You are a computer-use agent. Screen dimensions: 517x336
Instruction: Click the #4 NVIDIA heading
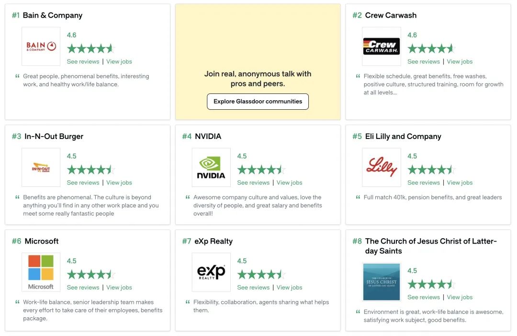(x=202, y=136)
